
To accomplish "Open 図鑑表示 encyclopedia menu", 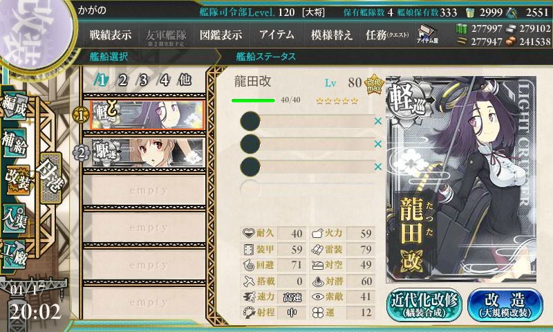I will click(x=221, y=35).
